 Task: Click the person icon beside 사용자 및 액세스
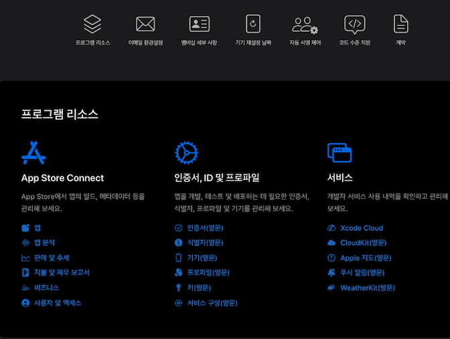click(x=25, y=303)
